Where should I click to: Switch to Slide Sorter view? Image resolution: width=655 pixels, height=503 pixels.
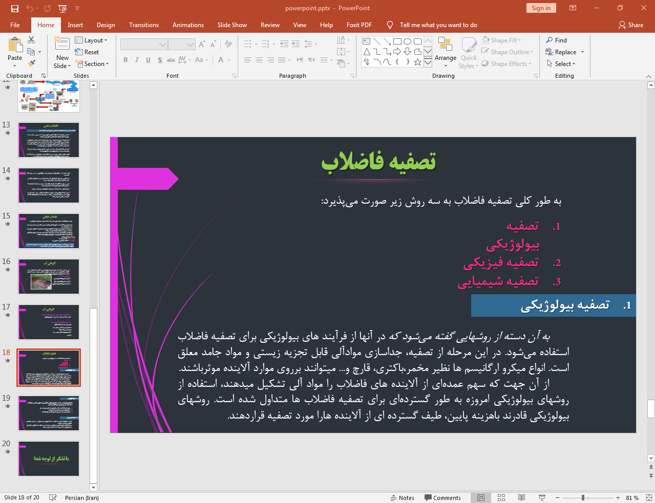(x=501, y=497)
